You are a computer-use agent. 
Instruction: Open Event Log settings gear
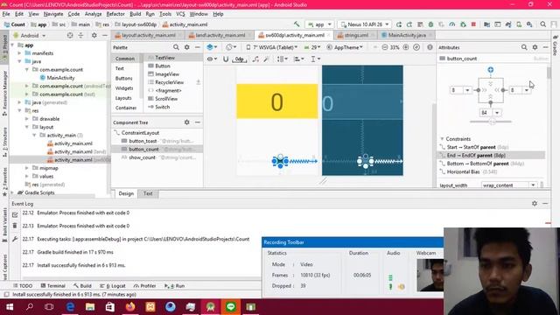pyautogui.click(x=535, y=203)
